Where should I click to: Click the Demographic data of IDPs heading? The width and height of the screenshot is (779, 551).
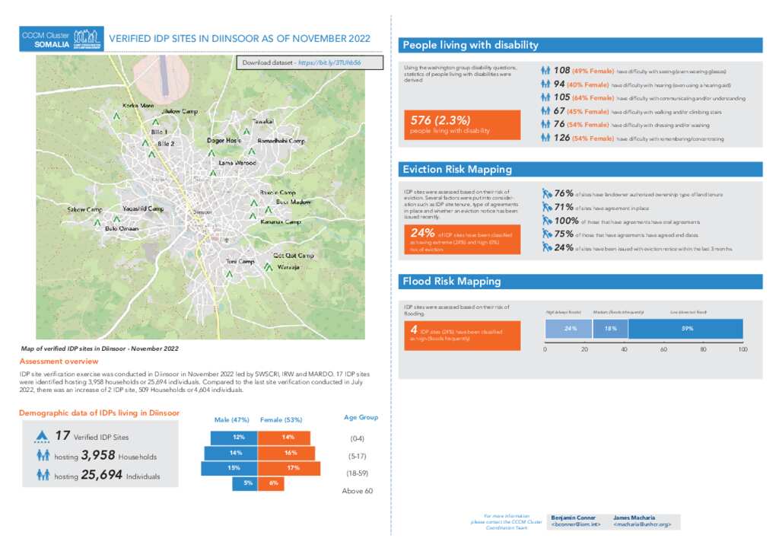[x=99, y=413]
